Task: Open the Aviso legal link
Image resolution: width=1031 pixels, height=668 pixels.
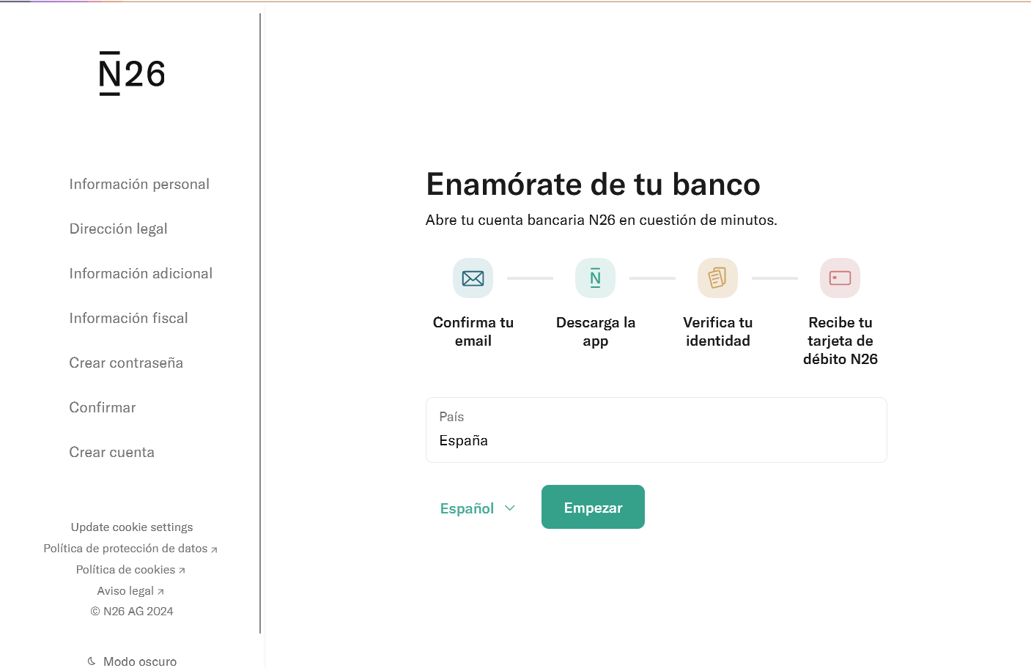Action: pyautogui.click(x=130, y=591)
